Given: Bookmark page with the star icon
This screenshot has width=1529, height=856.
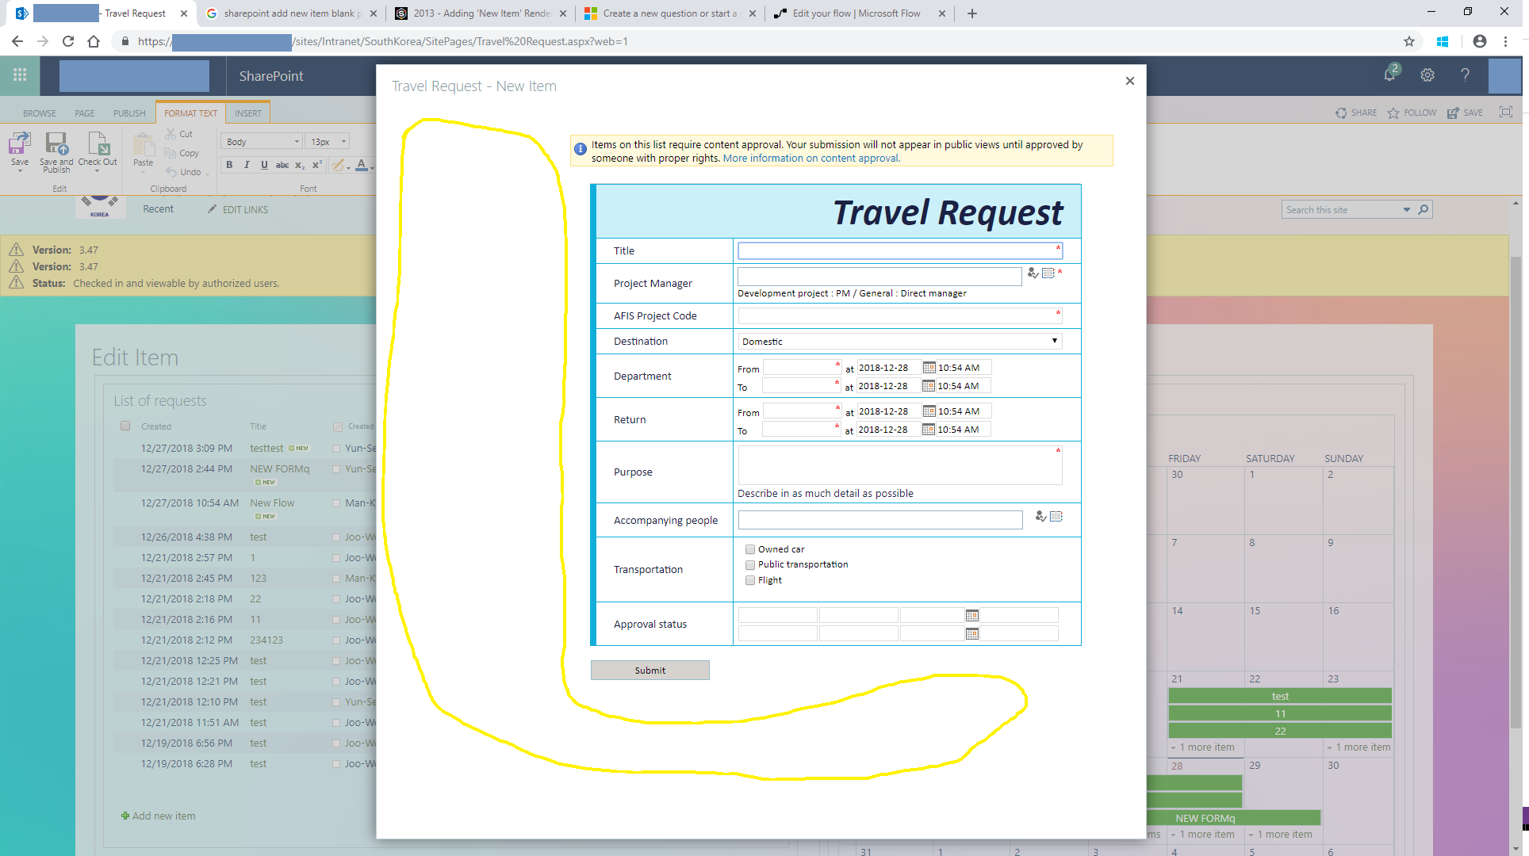Looking at the screenshot, I should [x=1409, y=41].
